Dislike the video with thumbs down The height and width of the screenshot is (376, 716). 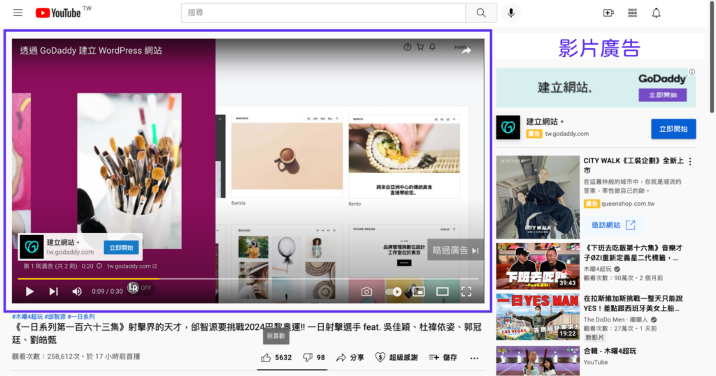pyautogui.click(x=314, y=358)
